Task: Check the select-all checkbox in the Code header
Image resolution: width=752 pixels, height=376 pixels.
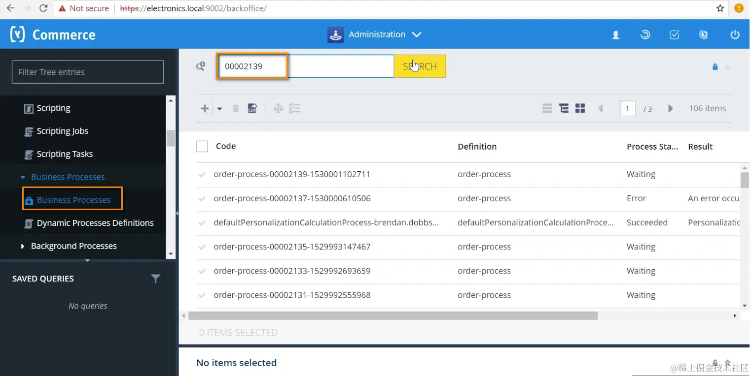Action: tap(202, 146)
